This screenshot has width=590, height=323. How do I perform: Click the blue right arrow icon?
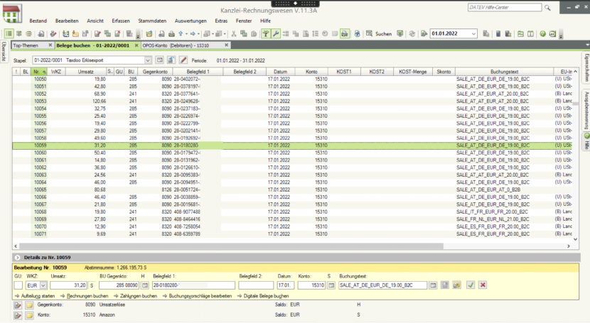(x=193, y=34)
